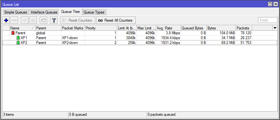Open the column chooser dropdown arrow
Screen dimensions: 280x120
[275, 28]
